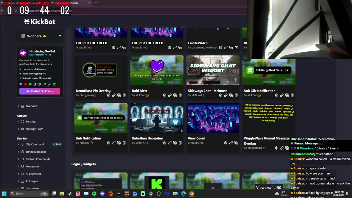The width and height of the screenshot is (352, 198).
Task: Click the taskbar Search box
Action: click(x=29, y=194)
